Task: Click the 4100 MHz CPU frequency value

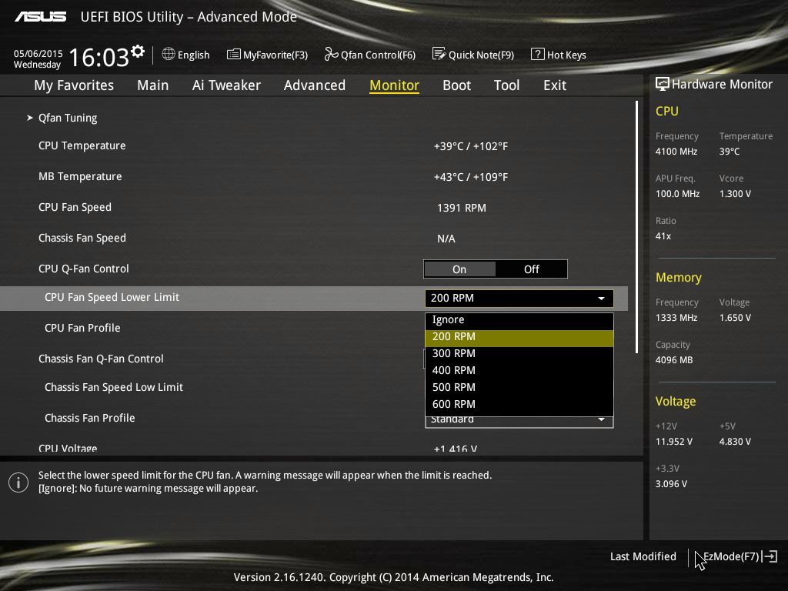Action: pos(676,152)
